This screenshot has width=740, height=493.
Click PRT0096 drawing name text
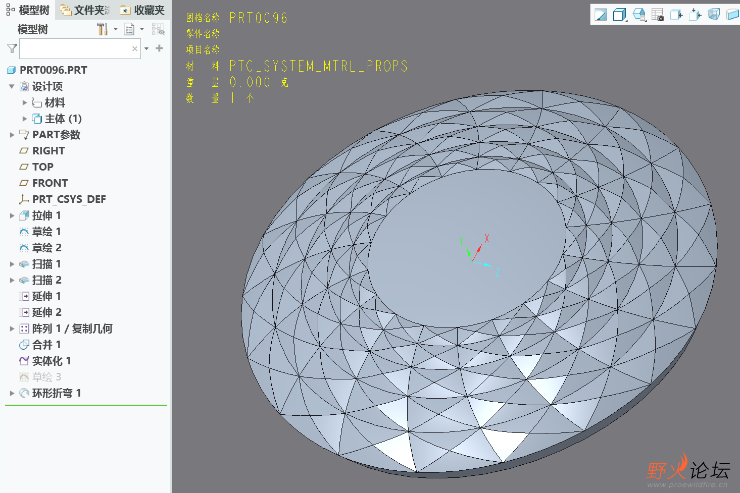coord(258,18)
